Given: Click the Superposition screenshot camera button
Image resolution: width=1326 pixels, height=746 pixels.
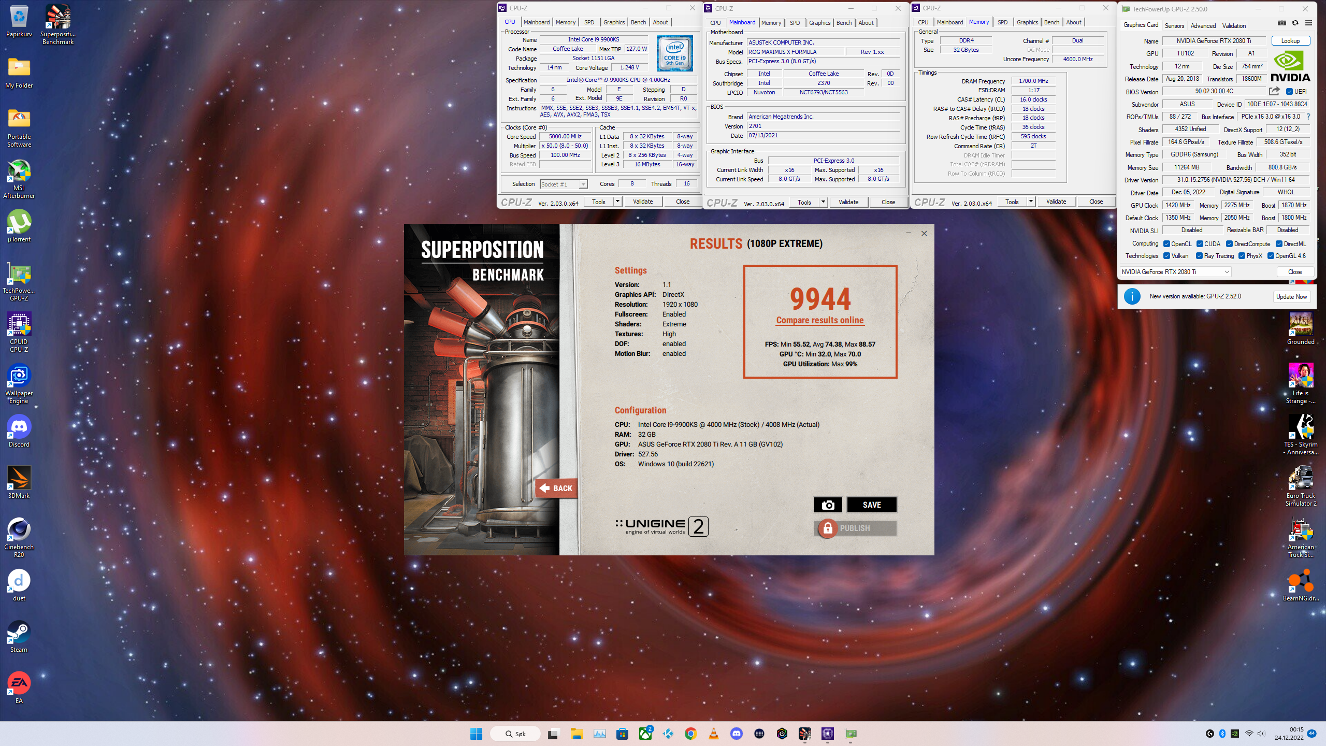Looking at the screenshot, I should [828, 505].
